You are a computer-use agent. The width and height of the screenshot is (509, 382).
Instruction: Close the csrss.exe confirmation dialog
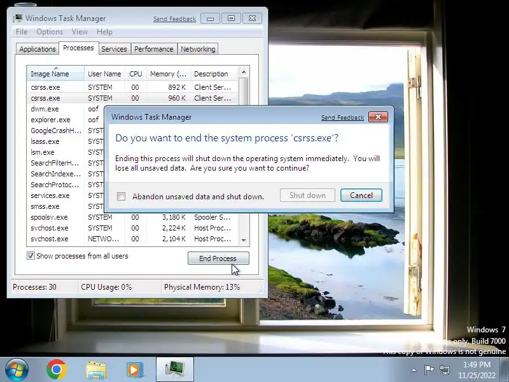378,117
